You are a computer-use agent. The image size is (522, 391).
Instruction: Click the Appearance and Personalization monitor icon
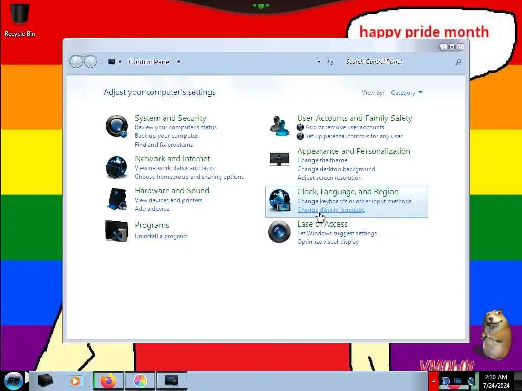[279, 159]
